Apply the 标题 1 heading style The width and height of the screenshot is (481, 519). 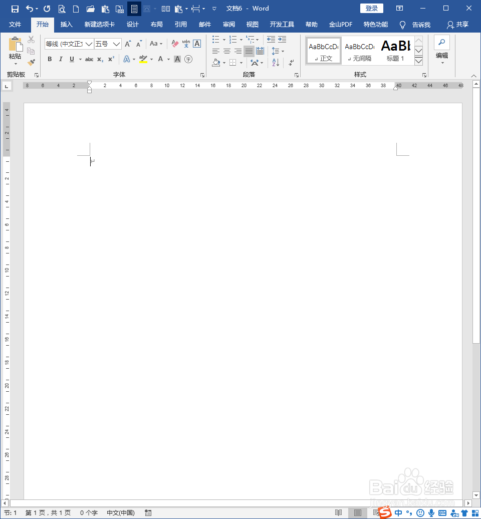(x=395, y=50)
